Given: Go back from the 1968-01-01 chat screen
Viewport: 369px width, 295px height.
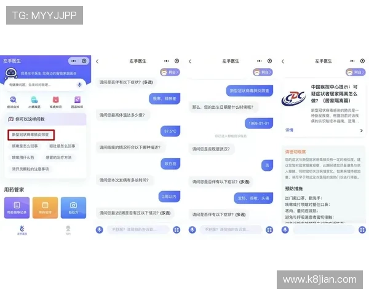Looking at the screenshot, I should click(x=190, y=61).
